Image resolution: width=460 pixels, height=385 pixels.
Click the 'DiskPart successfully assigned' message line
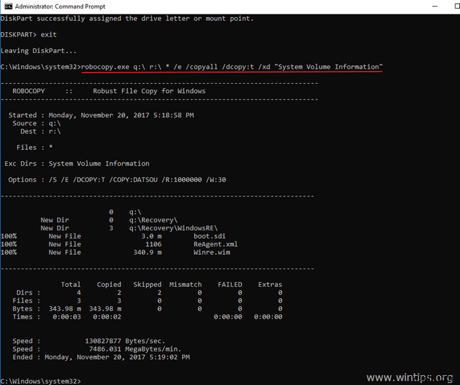[x=127, y=18]
